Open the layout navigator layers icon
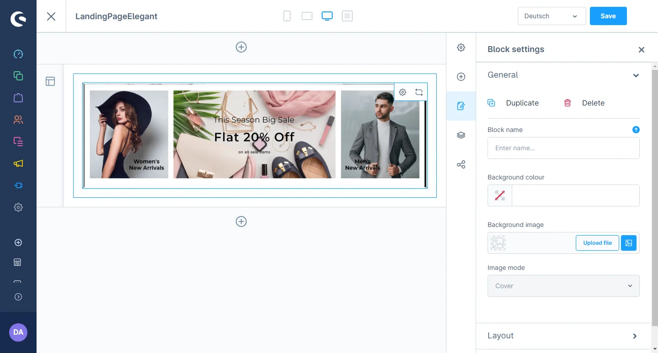658x353 pixels. [461, 135]
